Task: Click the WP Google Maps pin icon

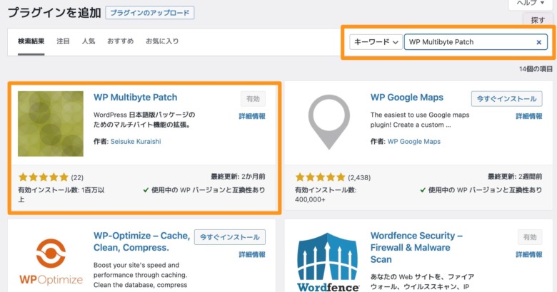Action: [329, 122]
